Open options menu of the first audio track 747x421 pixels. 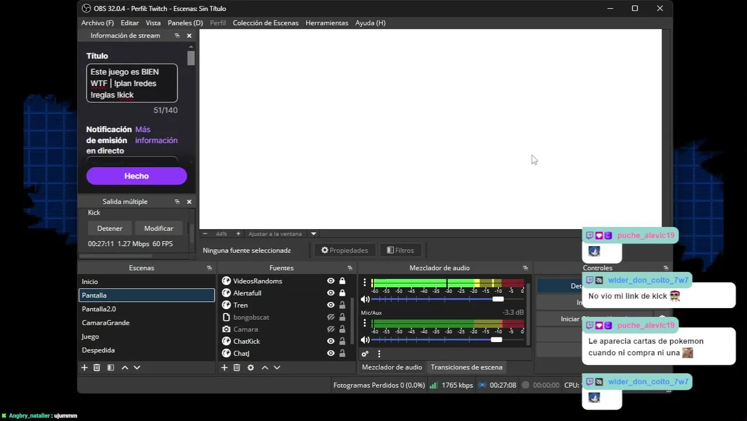point(365,282)
